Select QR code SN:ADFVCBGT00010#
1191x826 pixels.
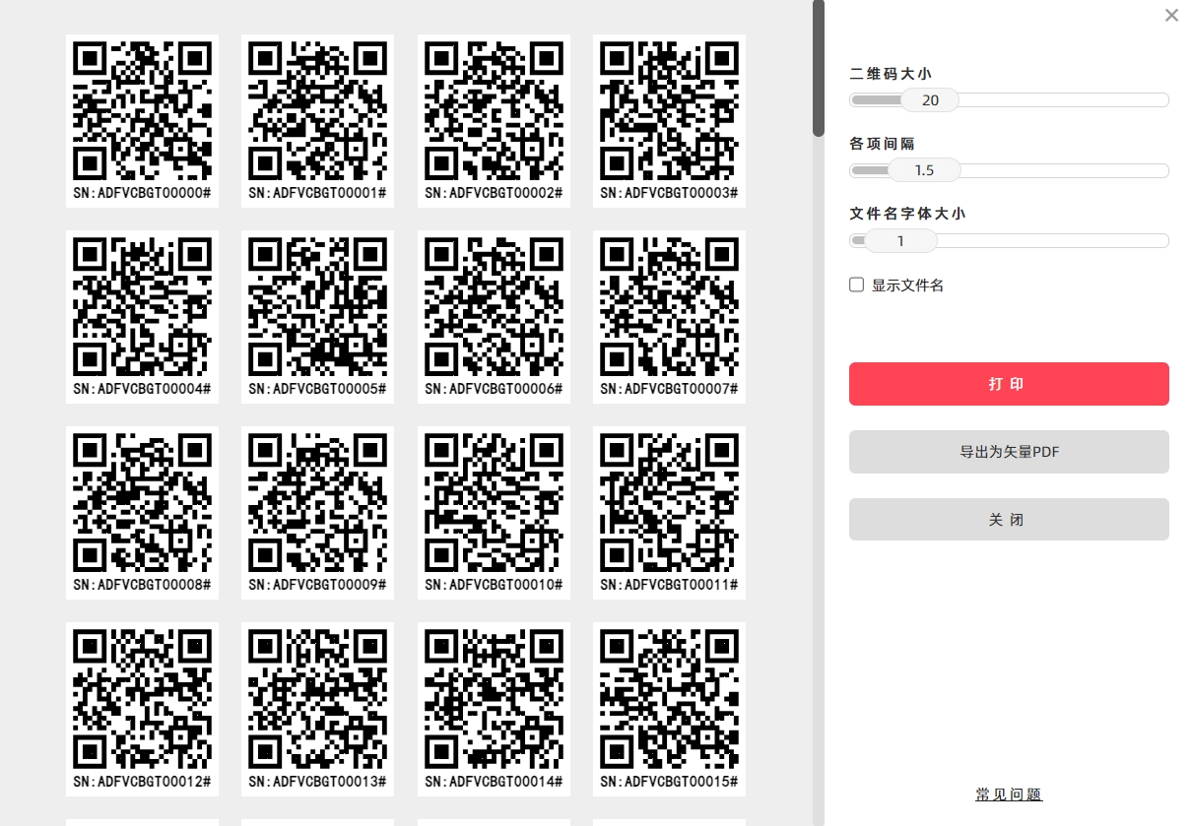point(494,513)
